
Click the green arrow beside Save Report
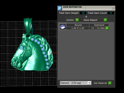(x=105, y=20)
